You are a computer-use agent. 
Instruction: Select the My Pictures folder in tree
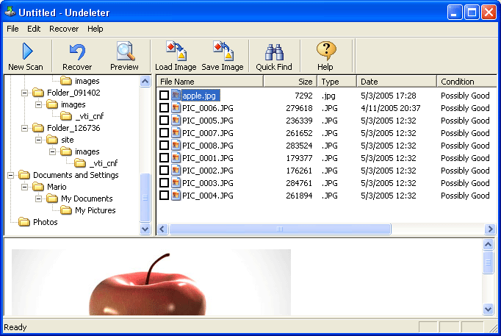pyautogui.click(x=95, y=210)
